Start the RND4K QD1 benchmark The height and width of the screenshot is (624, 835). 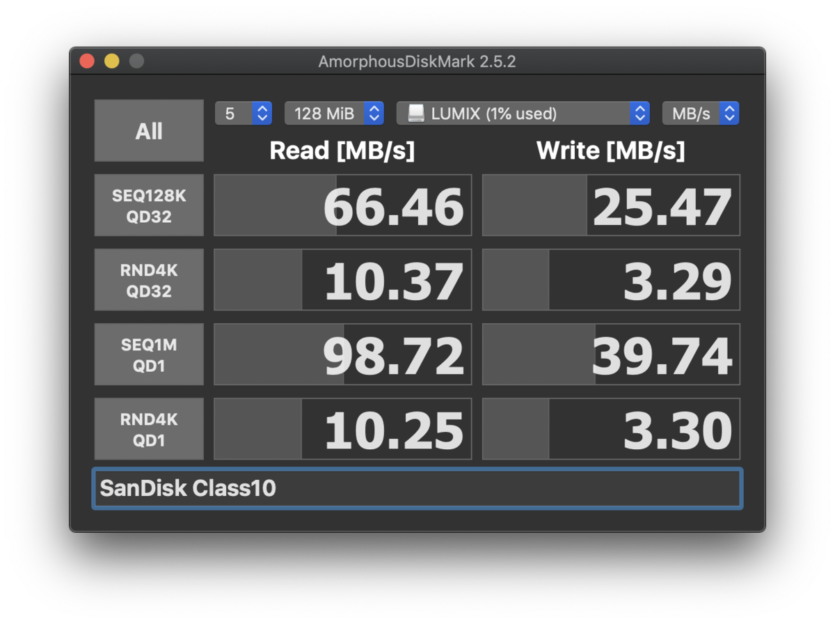[x=149, y=429]
